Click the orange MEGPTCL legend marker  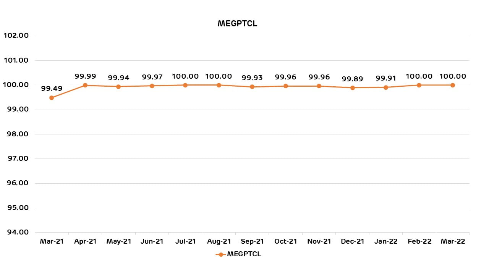(220, 254)
